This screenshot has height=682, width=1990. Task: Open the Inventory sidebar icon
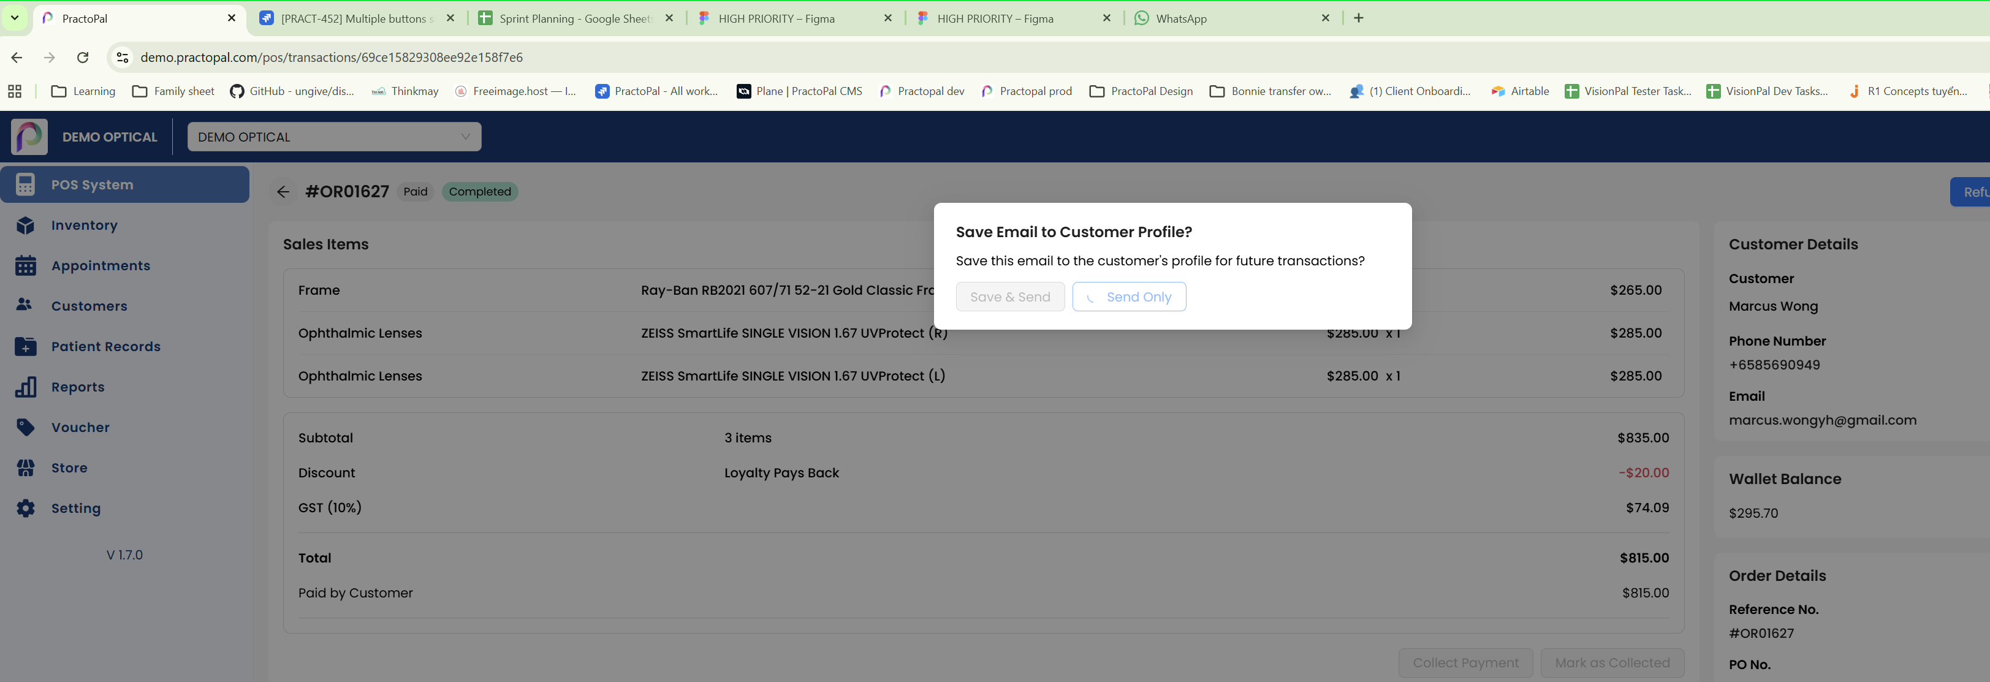26,225
